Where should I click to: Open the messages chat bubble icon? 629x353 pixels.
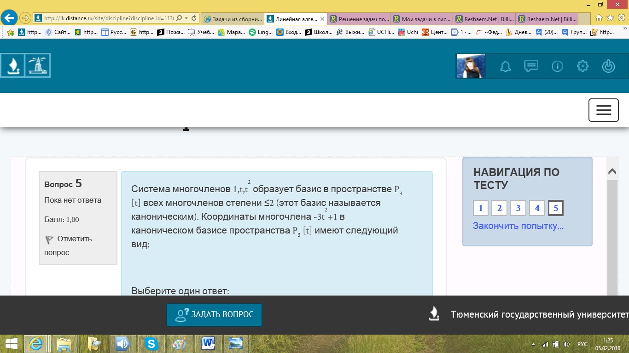pyautogui.click(x=531, y=66)
